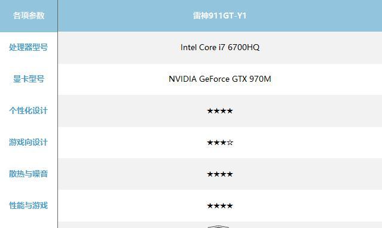The width and height of the screenshot is (382, 228).
Task: Select the 各项参数 header cell
Action: [29, 16]
